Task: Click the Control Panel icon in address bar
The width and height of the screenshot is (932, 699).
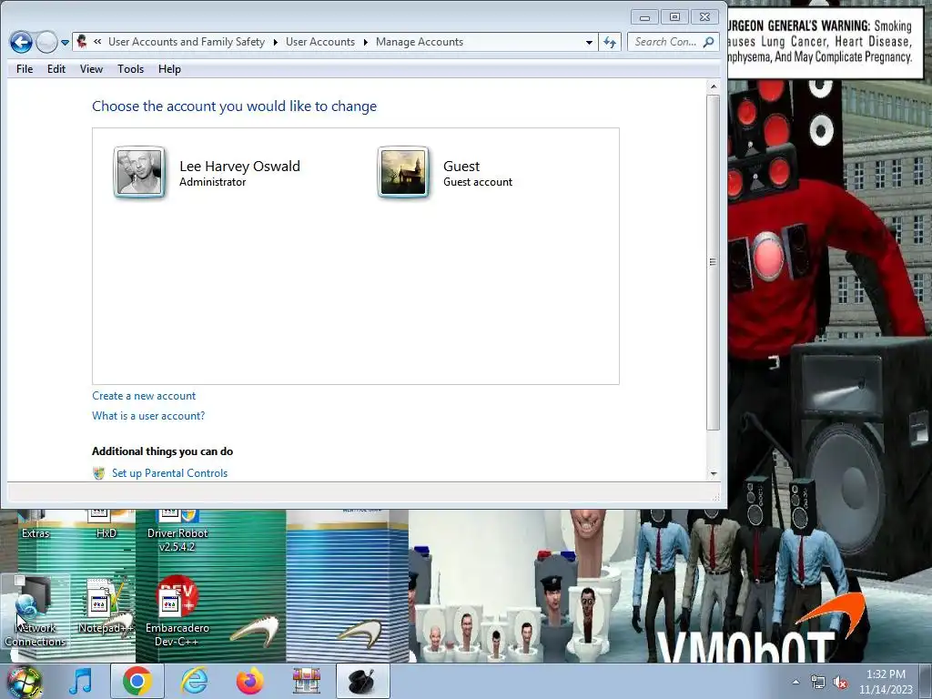Action: tap(82, 42)
